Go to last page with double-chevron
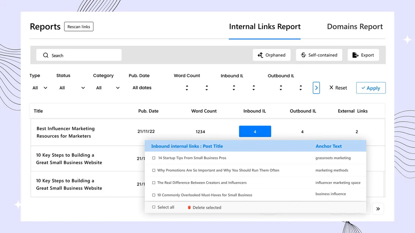 [x=378, y=208]
